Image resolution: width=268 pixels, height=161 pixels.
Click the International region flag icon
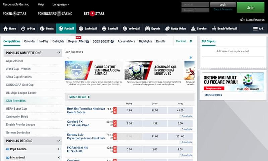click(x=8, y=157)
